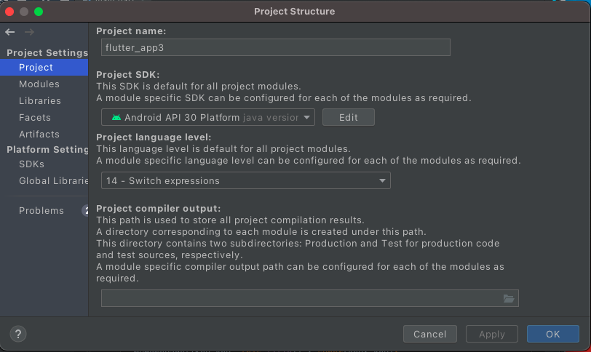The height and width of the screenshot is (352, 591).
Task: Open the help question mark button
Action: 18,334
